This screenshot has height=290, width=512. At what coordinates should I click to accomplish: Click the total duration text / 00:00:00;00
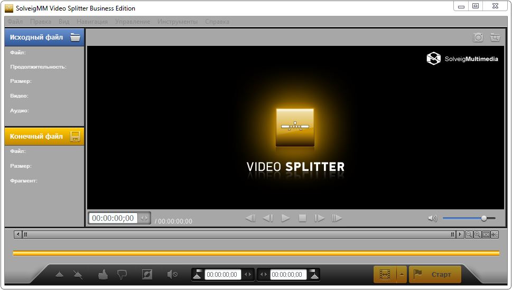pos(173,221)
